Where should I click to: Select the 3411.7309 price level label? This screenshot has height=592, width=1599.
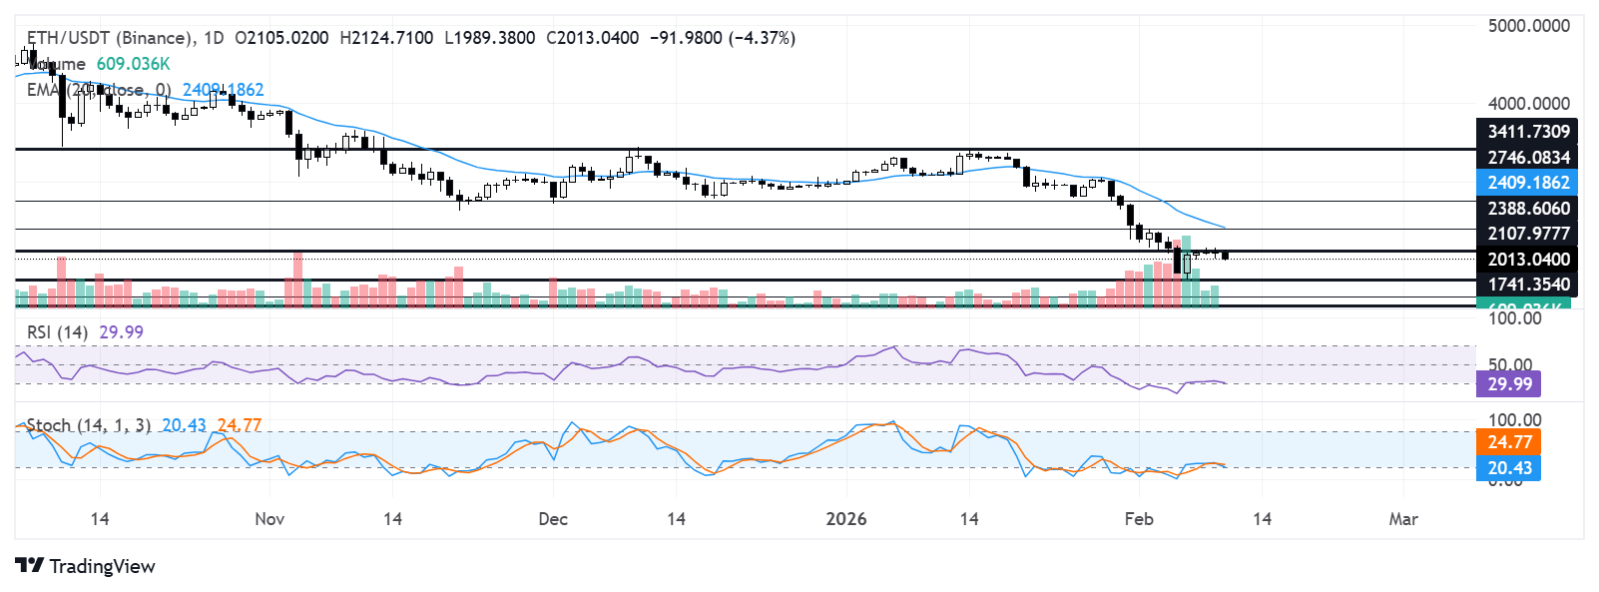(1527, 132)
